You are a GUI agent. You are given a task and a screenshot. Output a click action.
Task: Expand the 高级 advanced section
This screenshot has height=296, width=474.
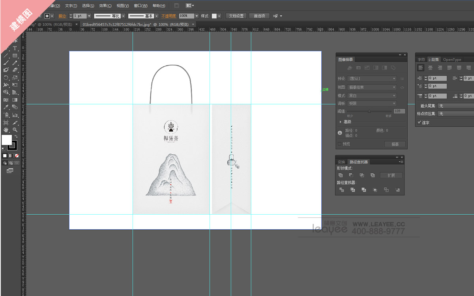tap(341, 122)
